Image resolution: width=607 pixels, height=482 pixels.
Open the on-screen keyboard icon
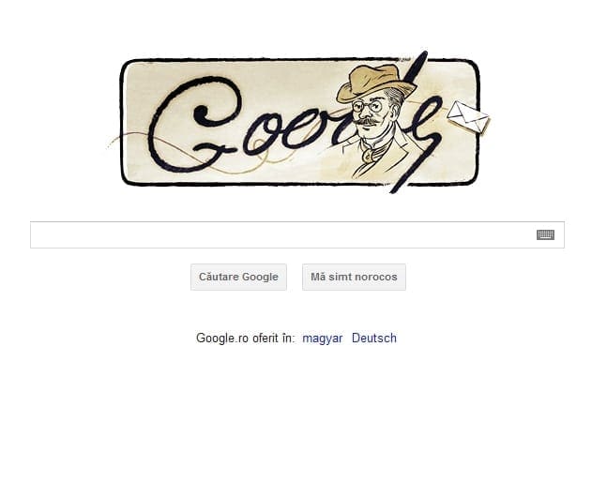click(545, 234)
